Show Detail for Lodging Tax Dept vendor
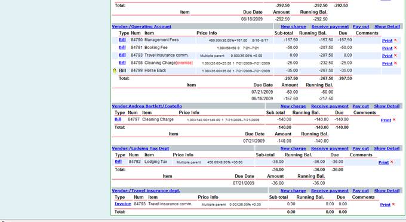The height and width of the screenshot is (222, 406). (x=387, y=148)
